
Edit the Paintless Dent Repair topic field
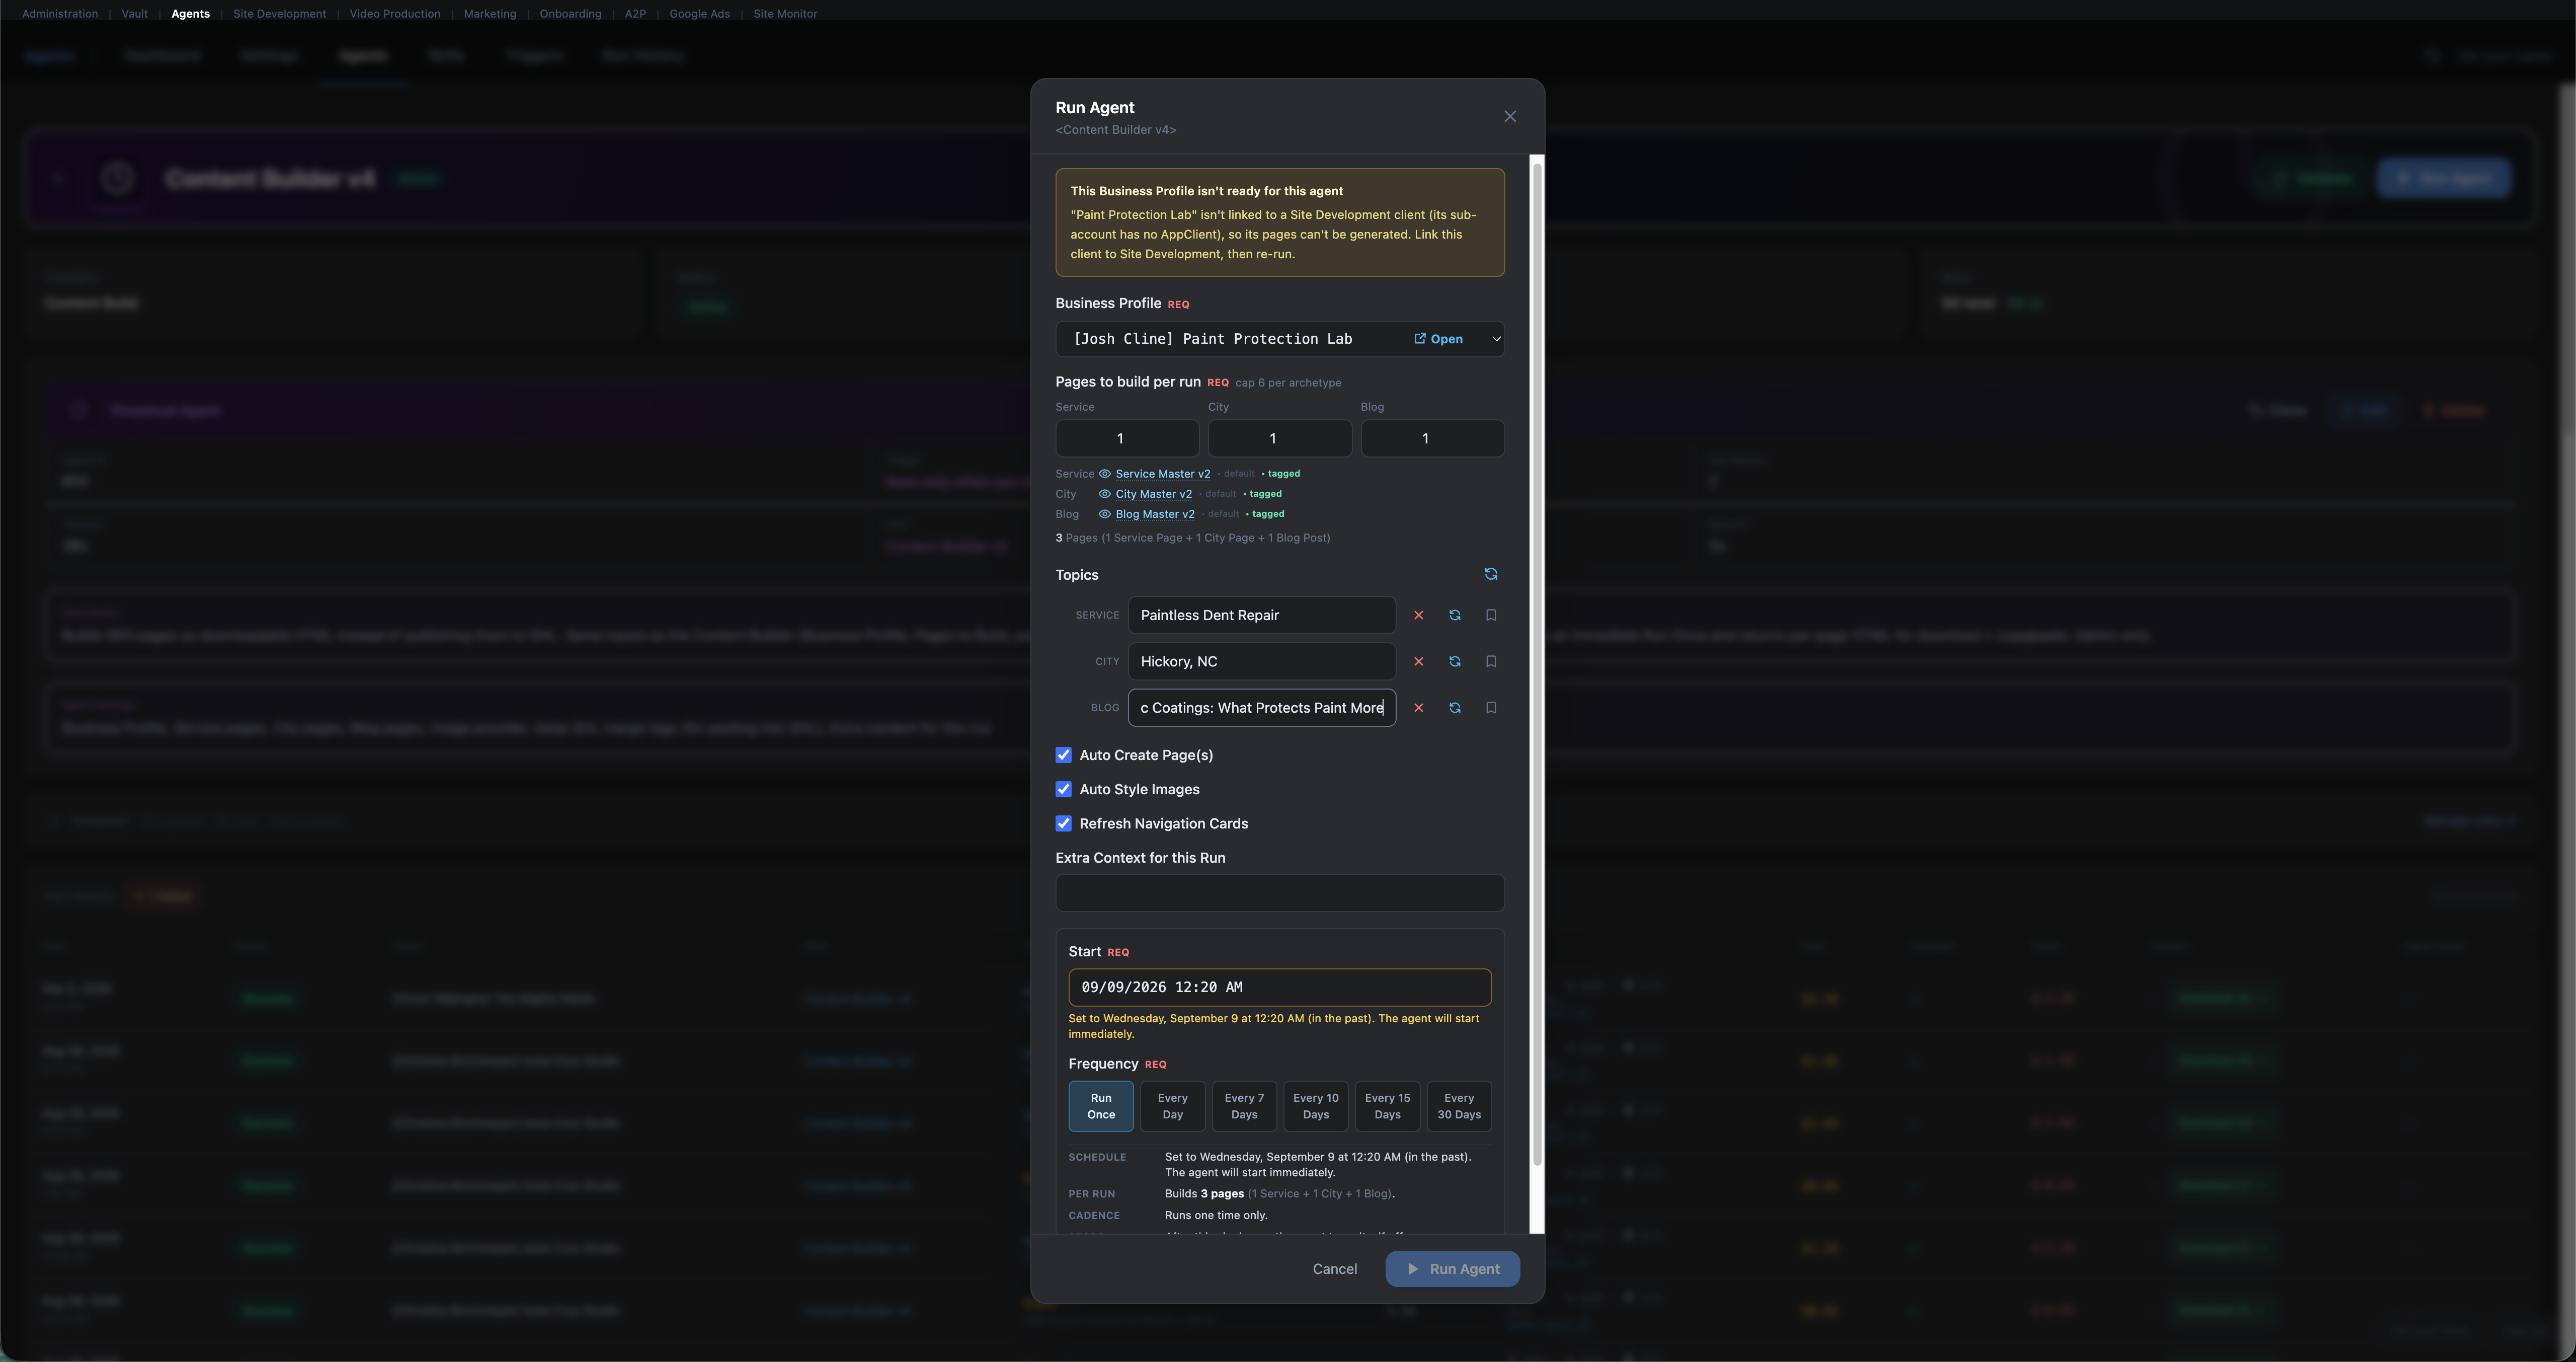tap(1262, 616)
